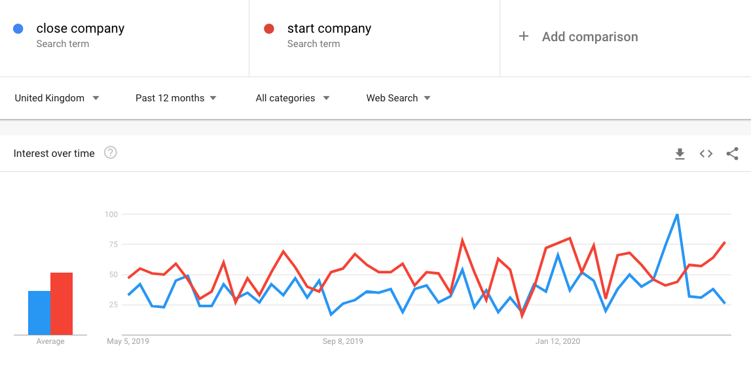Download the interest over time data
This screenshot has height=389, width=751.
point(680,154)
